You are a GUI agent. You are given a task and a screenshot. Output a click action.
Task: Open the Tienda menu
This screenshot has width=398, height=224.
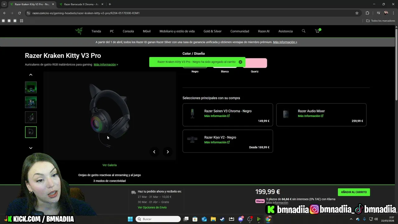[96, 31]
